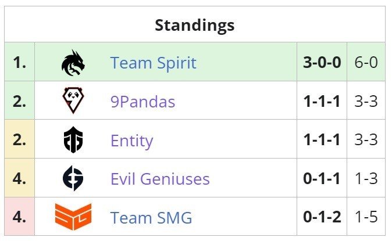The width and height of the screenshot is (392, 241).
Task: Click the green first place rank cell
Action: pos(20,62)
